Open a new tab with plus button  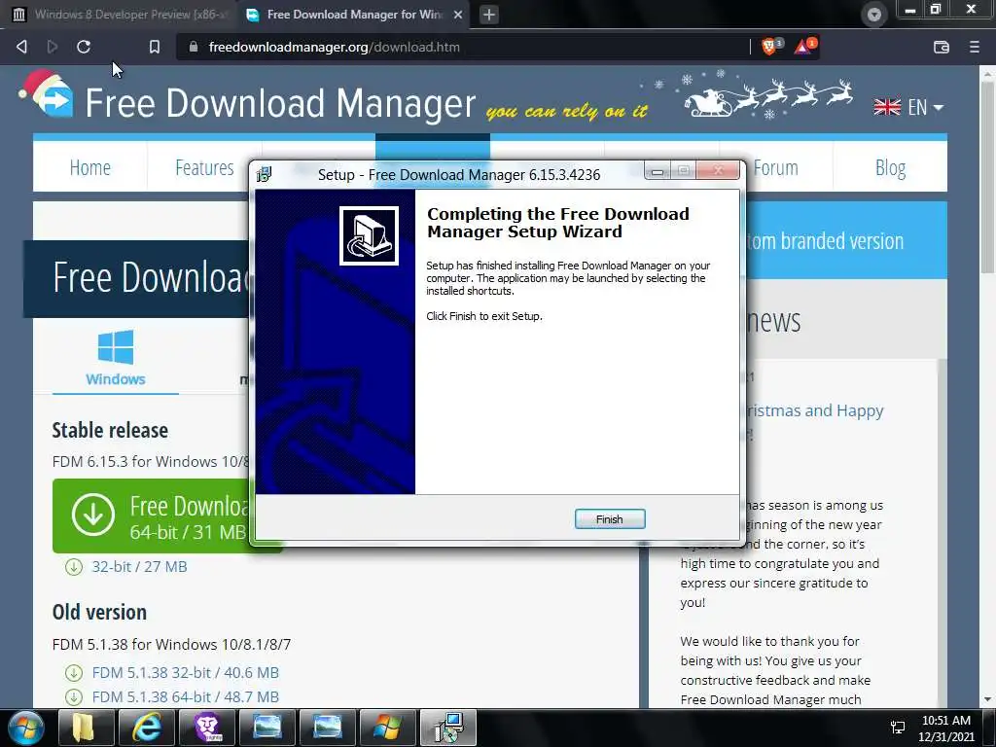(489, 15)
